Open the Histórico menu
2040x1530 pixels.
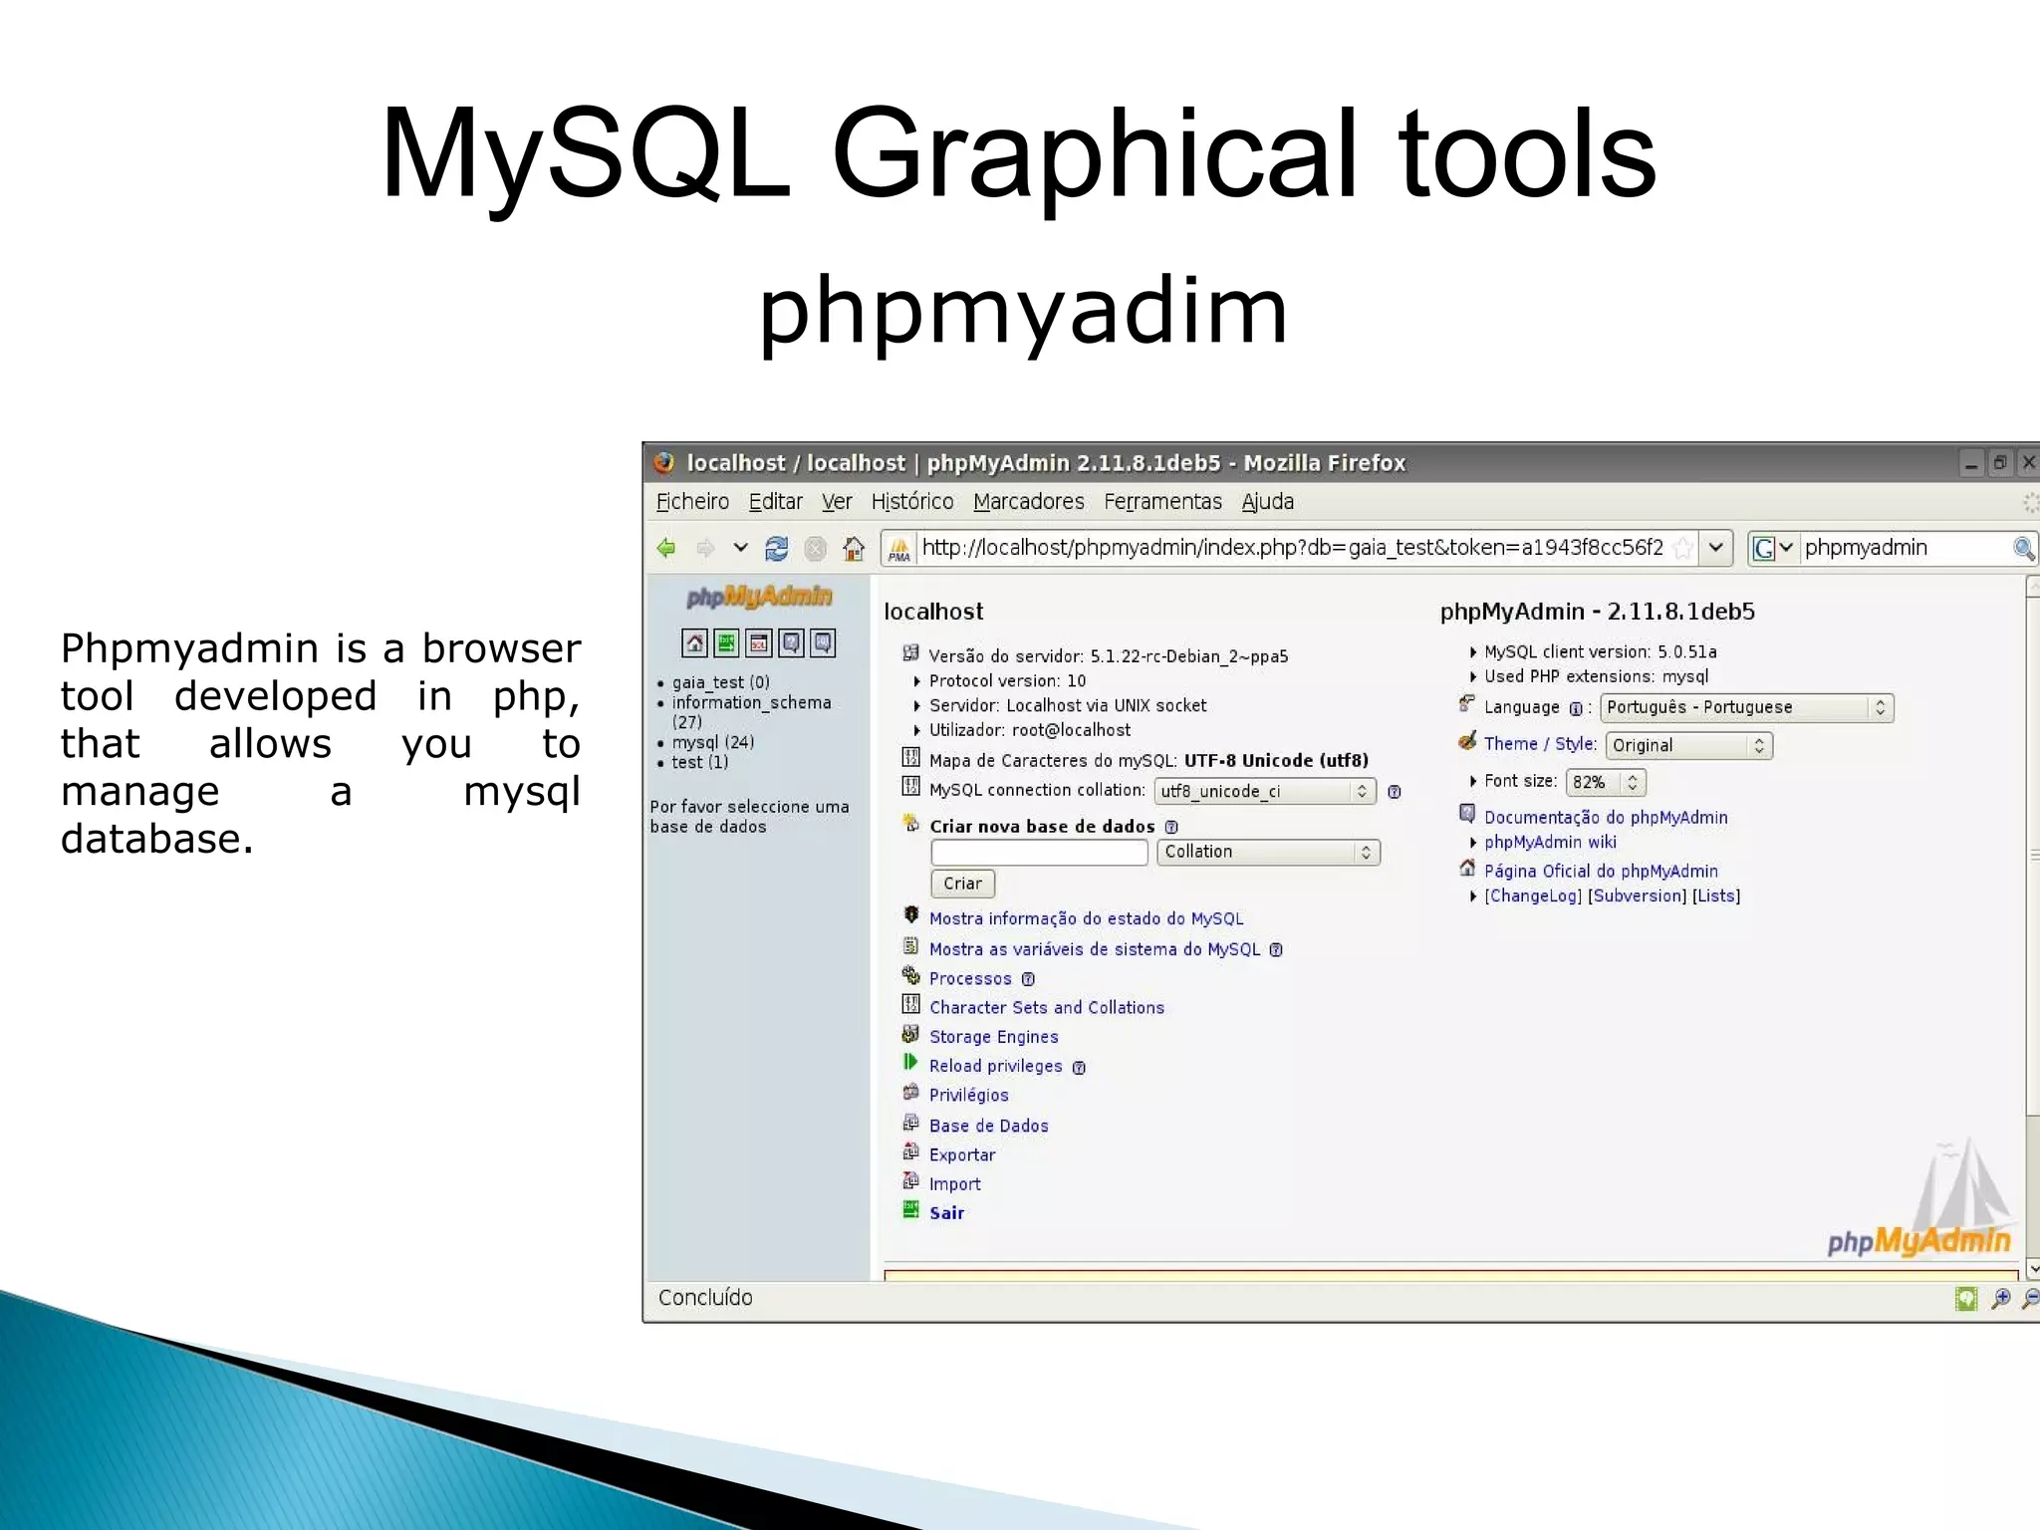click(912, 501)
